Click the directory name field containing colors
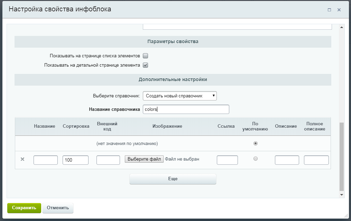 186,109
